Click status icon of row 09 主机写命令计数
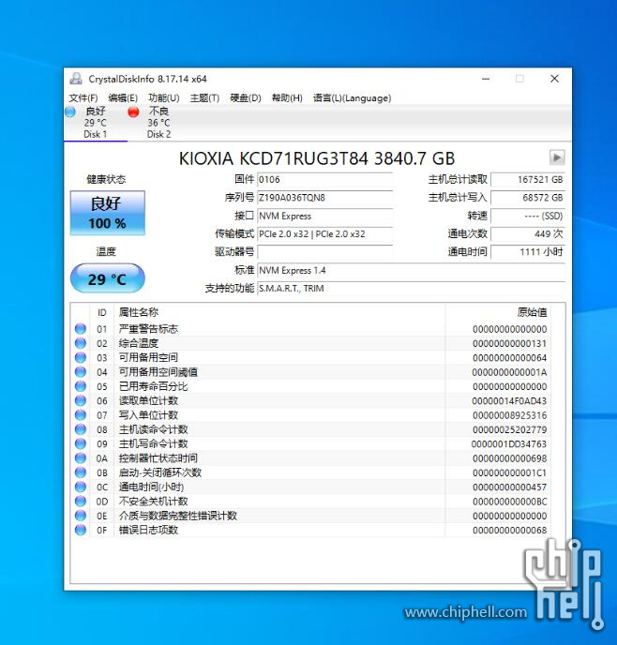 point(81,443)
